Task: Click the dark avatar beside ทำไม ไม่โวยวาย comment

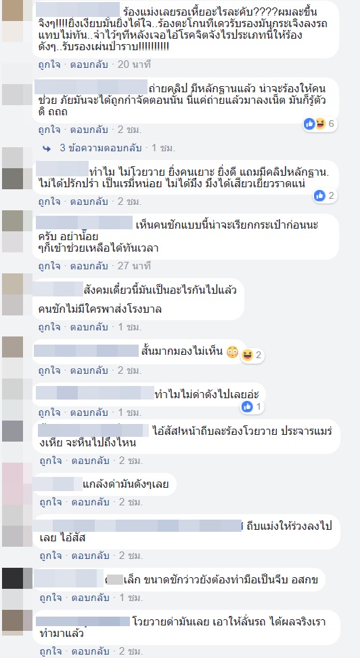Action: [x=12, y=179]
